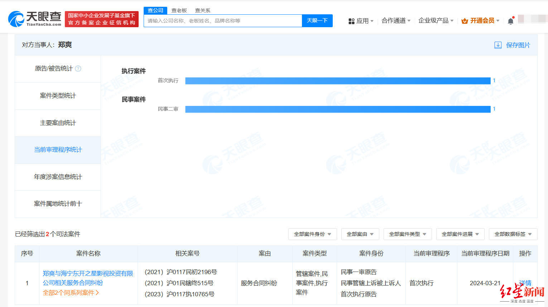
Task: Click the party name 郑爽
Action: (65, 45)
